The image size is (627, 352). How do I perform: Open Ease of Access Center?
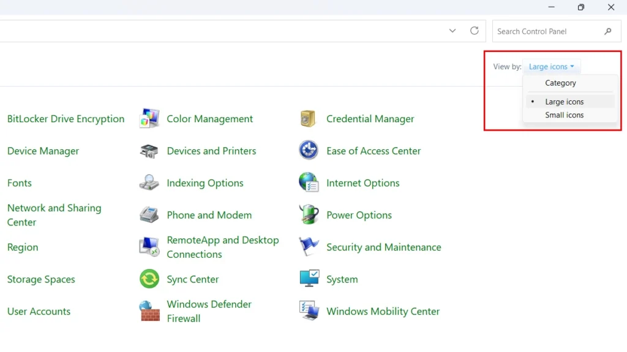(374, 151)
